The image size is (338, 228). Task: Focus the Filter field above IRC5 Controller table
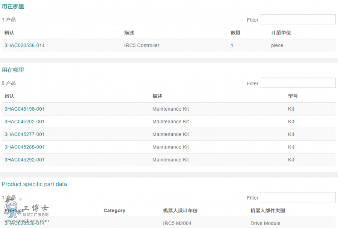pos(297,19)
